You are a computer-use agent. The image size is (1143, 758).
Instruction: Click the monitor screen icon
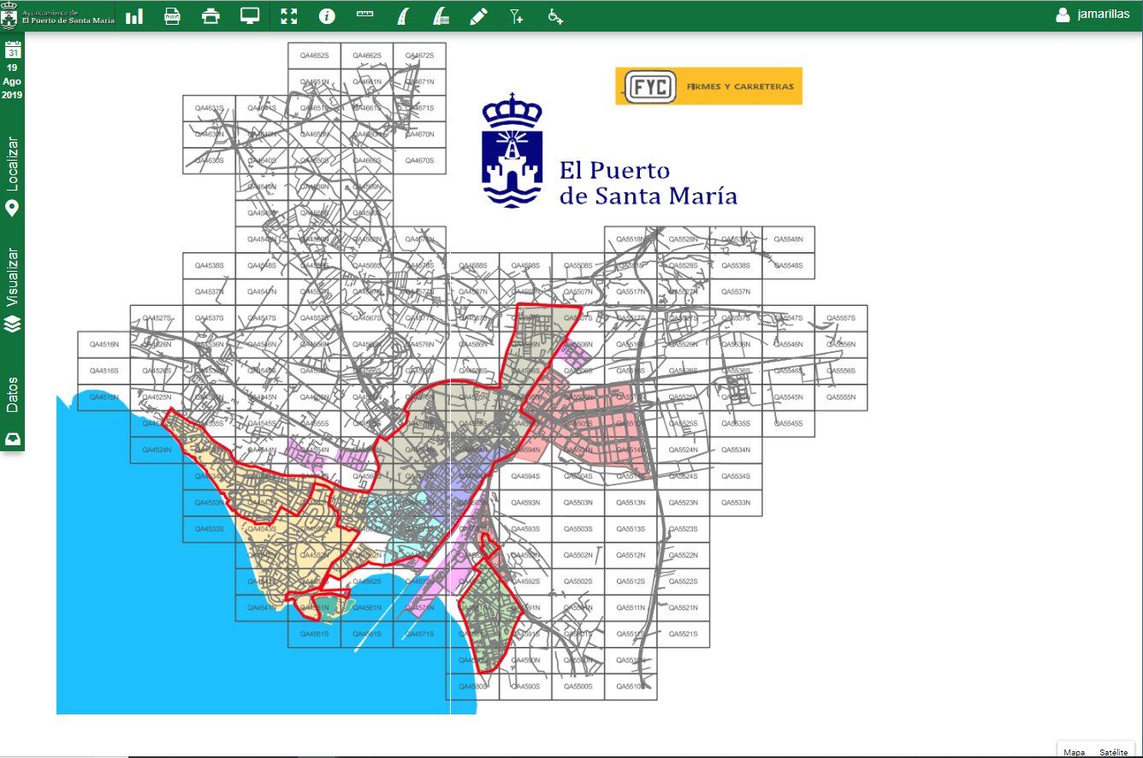[250, 16]
